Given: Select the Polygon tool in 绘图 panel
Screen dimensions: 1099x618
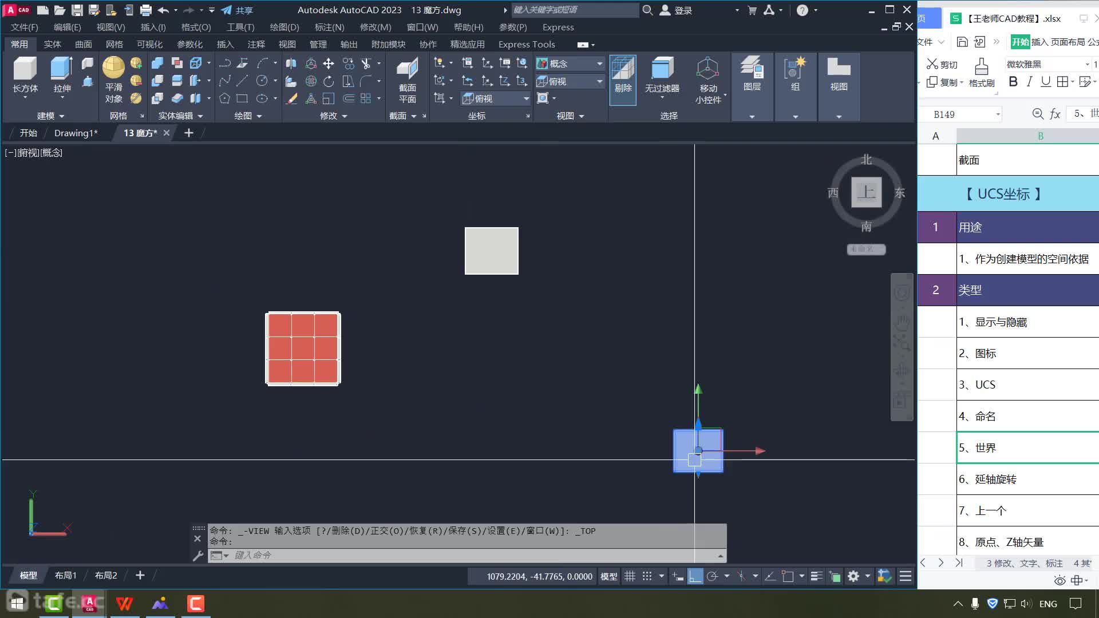Looking at the screenshot, I should point(225,98).
